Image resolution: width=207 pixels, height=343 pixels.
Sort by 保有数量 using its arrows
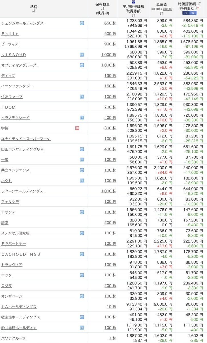[x=103, y=9]
